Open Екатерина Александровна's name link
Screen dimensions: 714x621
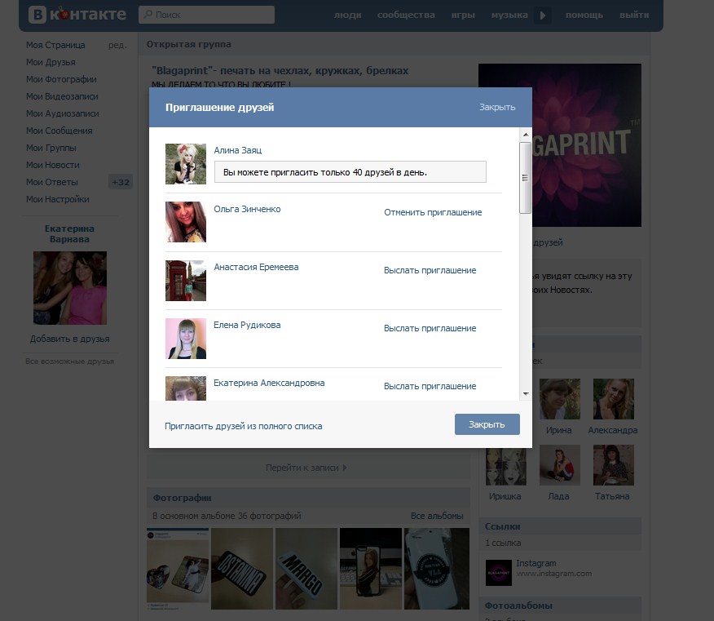(x=269, y=383)
